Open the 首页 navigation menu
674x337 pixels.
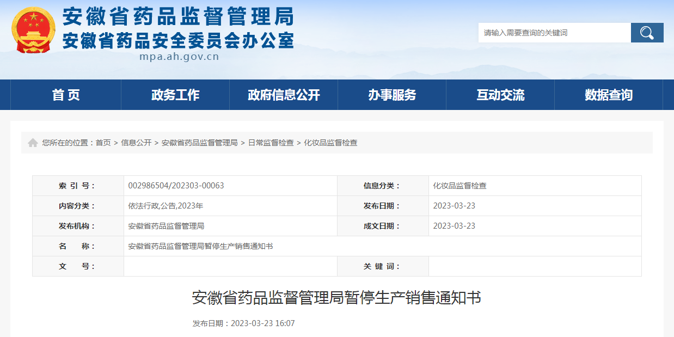click(66, 94)
